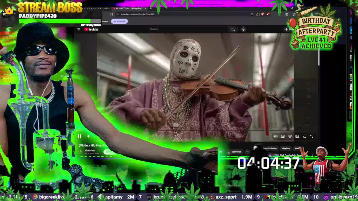
Task: Click the search magnifier button
Action: pos(233,29)
